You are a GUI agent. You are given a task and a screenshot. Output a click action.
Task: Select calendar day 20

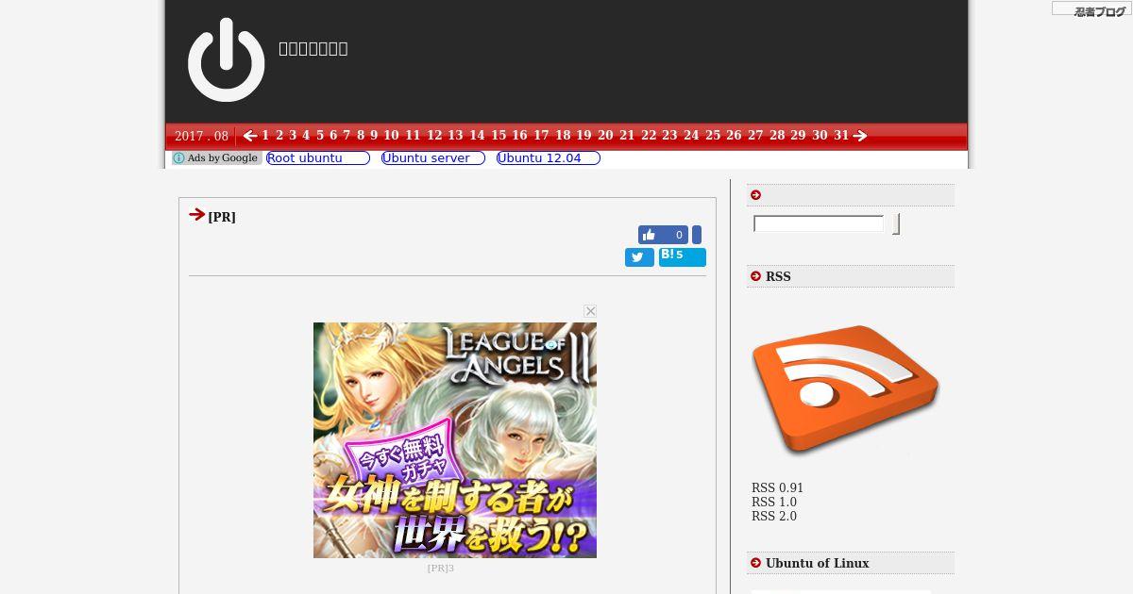point(605,136)
